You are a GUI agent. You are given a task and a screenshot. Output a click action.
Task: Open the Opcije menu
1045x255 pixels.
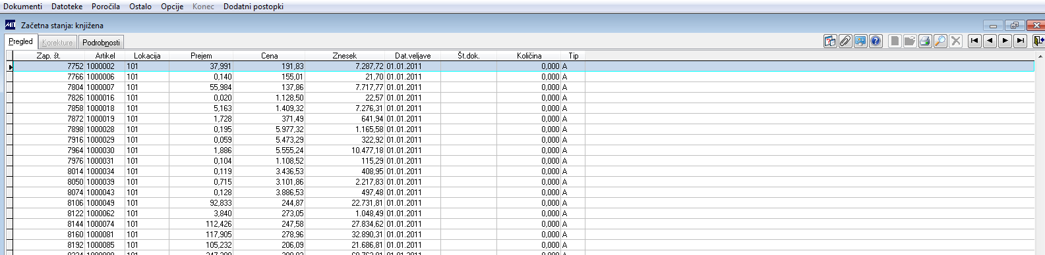(172, 7)
